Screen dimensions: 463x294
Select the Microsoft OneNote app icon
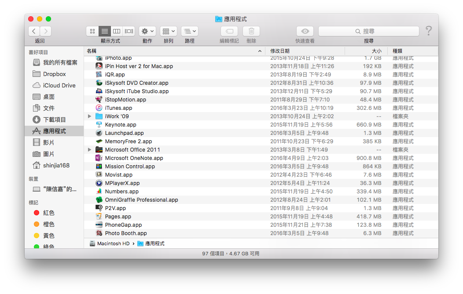[99, 158]
